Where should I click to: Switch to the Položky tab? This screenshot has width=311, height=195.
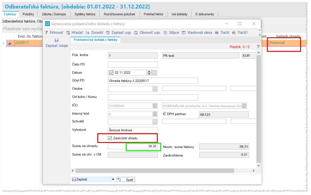tap(28, 14)
